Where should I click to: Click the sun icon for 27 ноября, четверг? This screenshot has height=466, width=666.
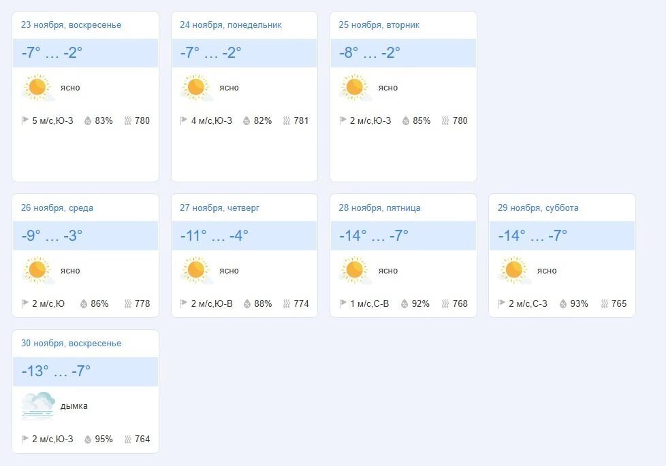coord(196,271)
